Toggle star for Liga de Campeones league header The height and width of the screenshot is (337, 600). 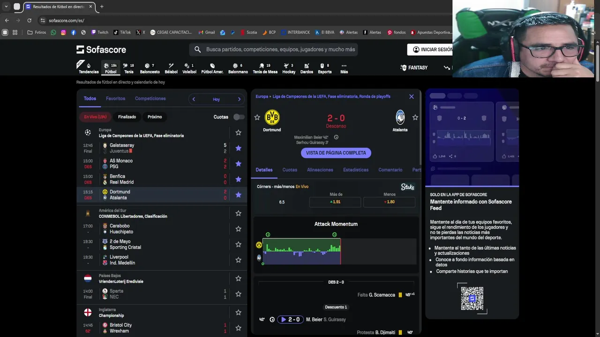pyautogui.click(x=238, y=132)
